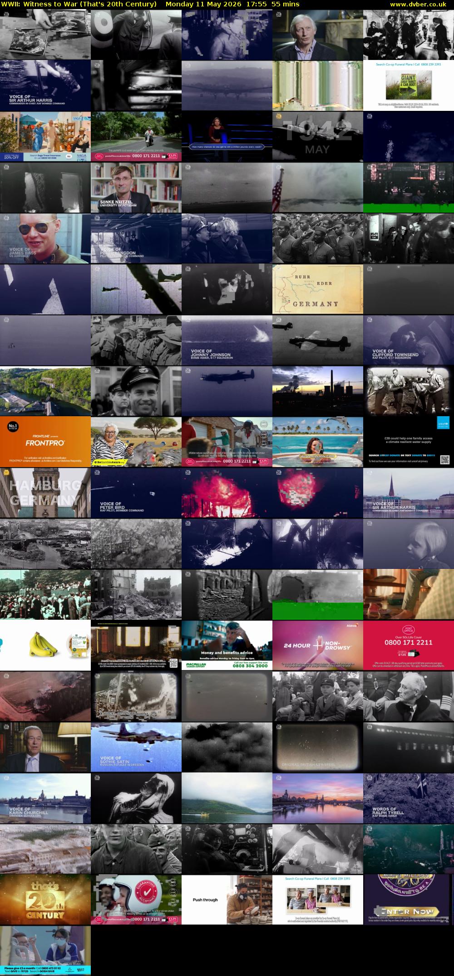Open the Push through advert thumbnail

pyautogui.click(x=227, y=900)
